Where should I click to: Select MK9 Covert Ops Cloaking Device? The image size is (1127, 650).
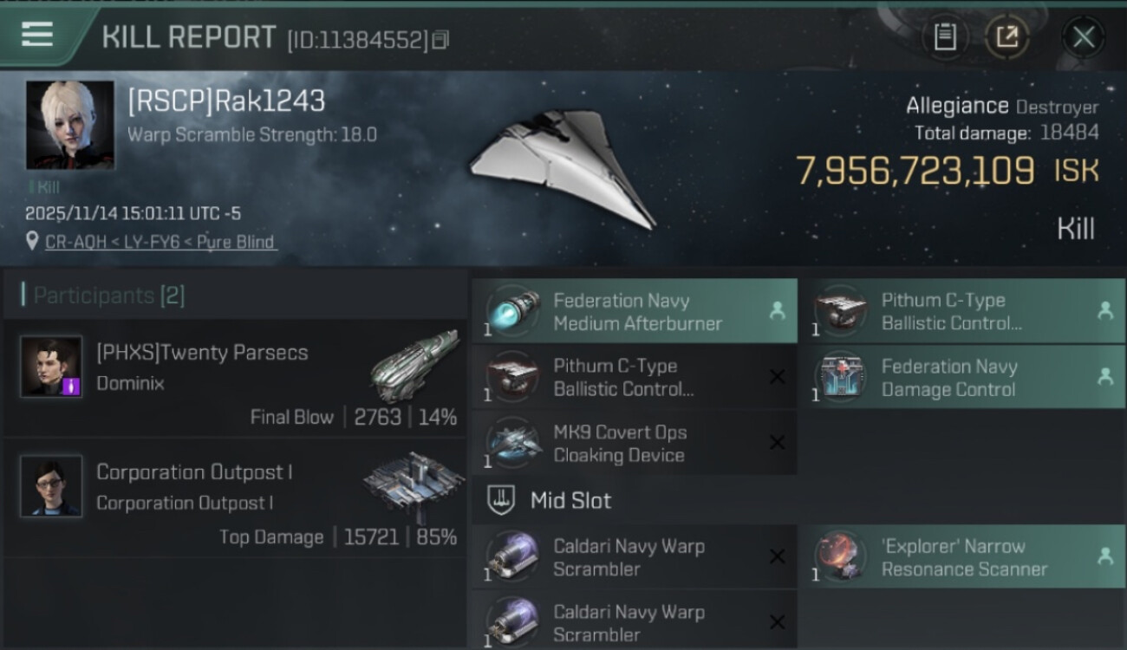click(x=635, y=443)
